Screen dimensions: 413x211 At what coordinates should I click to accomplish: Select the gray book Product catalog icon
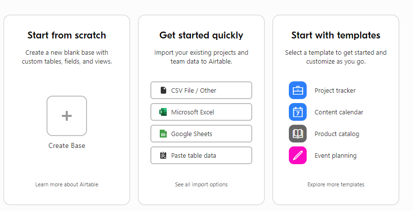(298, 134)
